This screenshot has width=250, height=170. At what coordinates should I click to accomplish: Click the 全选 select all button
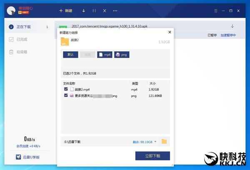coord(87,55)
